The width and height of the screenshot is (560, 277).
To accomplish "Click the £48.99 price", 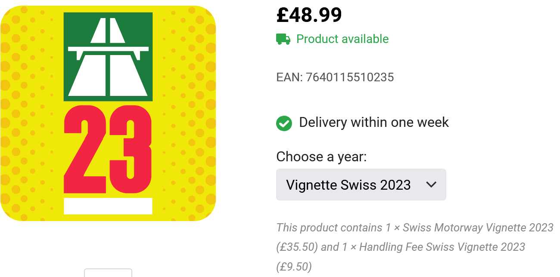I will pyautogui.click(x=309, y=15).
